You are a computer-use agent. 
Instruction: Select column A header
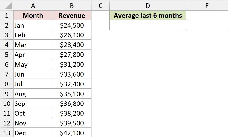pyautogui.click(x=33, y=6)
